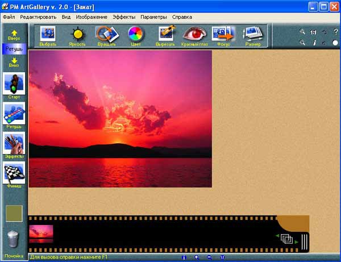Screen dimensions: 341x262
Task: Set zoom to 1:1 actual size
Action: coord(313,32)
